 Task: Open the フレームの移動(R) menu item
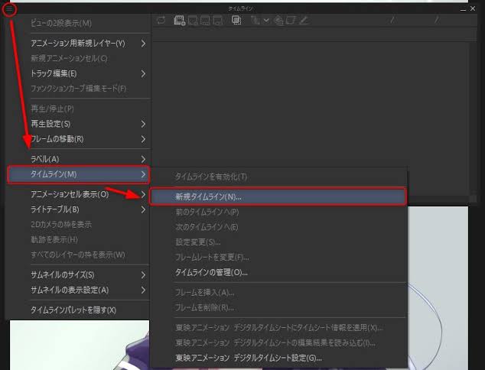[57, 139]
